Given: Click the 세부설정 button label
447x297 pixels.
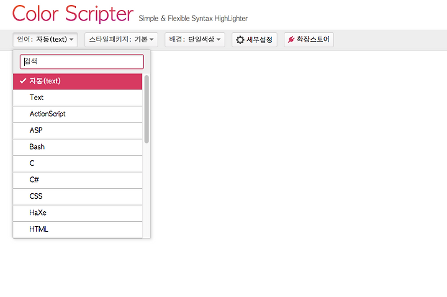Looking at the screenshot, I should coord(260,40).
